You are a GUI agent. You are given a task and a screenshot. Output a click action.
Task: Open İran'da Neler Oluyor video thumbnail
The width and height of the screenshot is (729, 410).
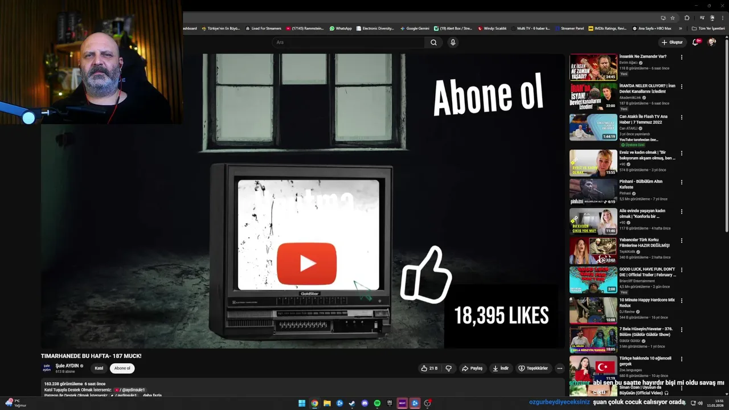click(x=593, y=97)
